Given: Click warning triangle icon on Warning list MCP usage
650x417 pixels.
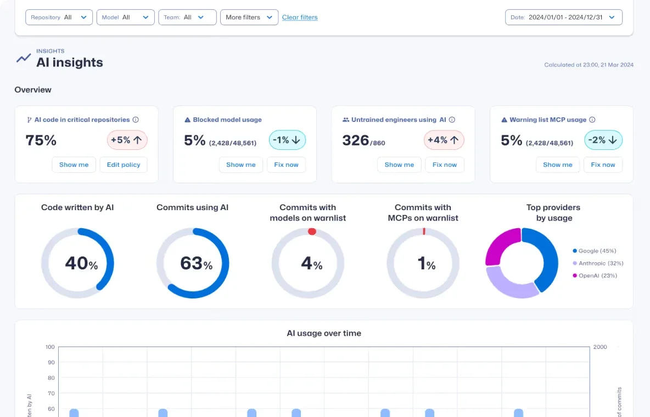Looking at the screenshot, I should 504,120.
